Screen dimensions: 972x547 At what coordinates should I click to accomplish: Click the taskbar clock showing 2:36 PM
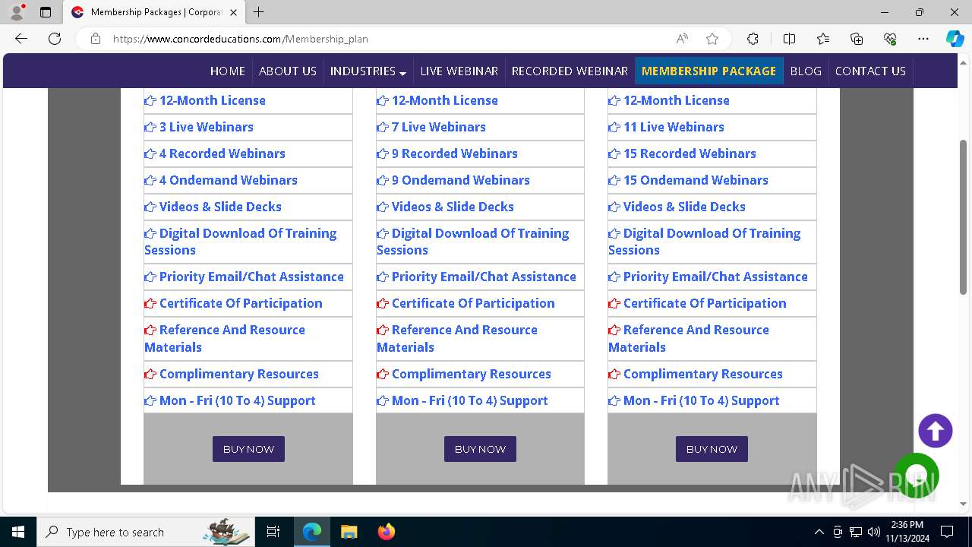907,532
